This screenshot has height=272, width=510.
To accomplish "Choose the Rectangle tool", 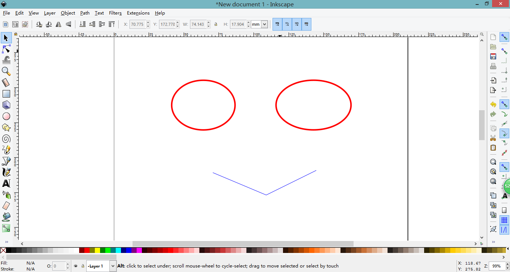I will 6,94.
